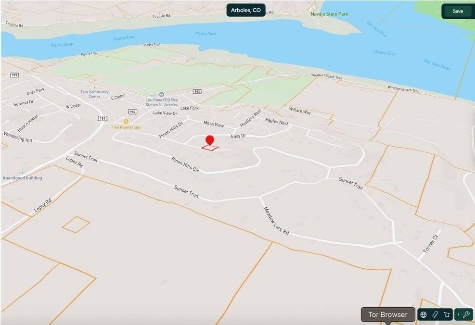Click the Los Pinos fire station marker icon

pos(162,95)
